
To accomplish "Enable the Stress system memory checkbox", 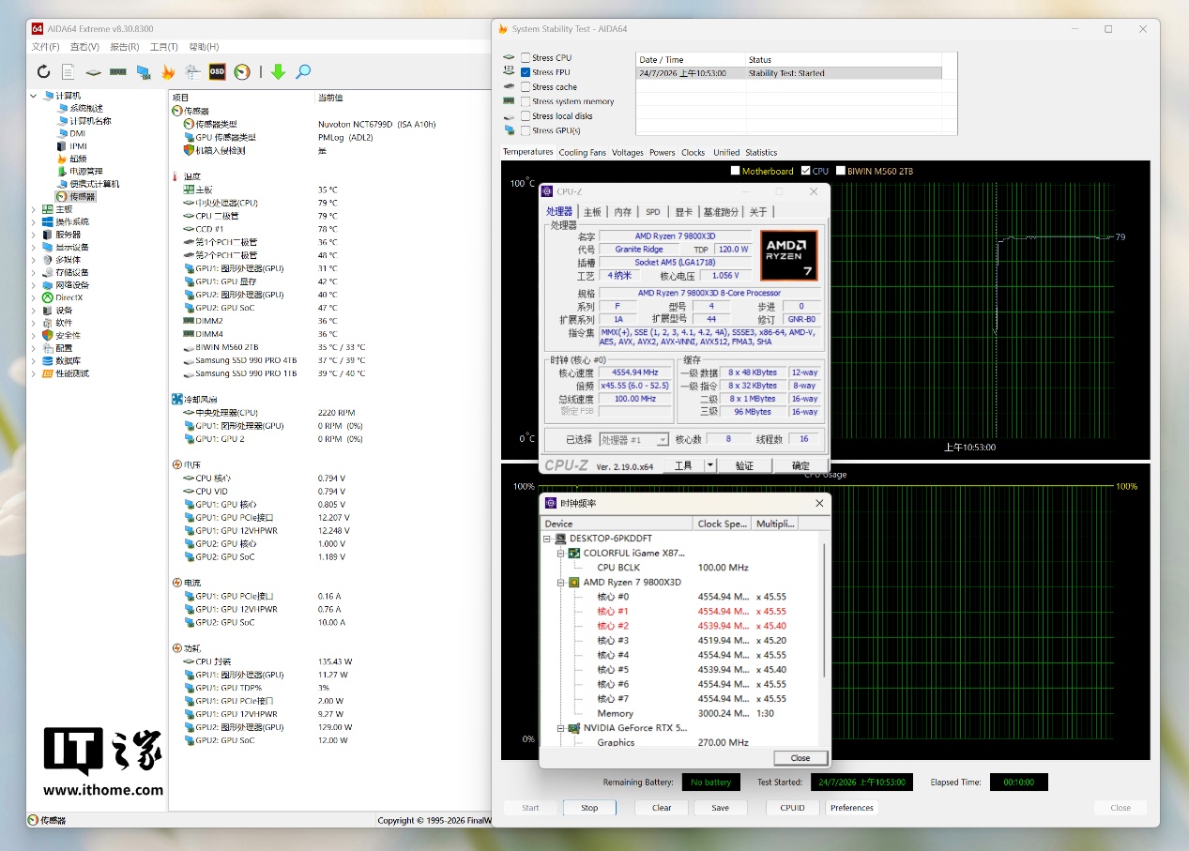I will [x=526, y=101].
